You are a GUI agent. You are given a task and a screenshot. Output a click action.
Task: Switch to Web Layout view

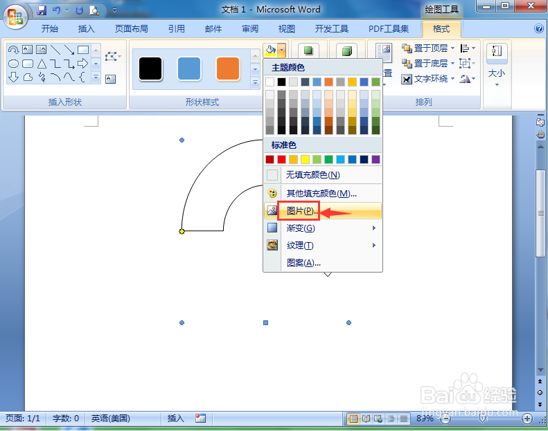click(378, 419)
